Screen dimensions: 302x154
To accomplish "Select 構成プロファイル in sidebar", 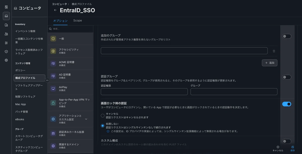I will pos(29,78).
